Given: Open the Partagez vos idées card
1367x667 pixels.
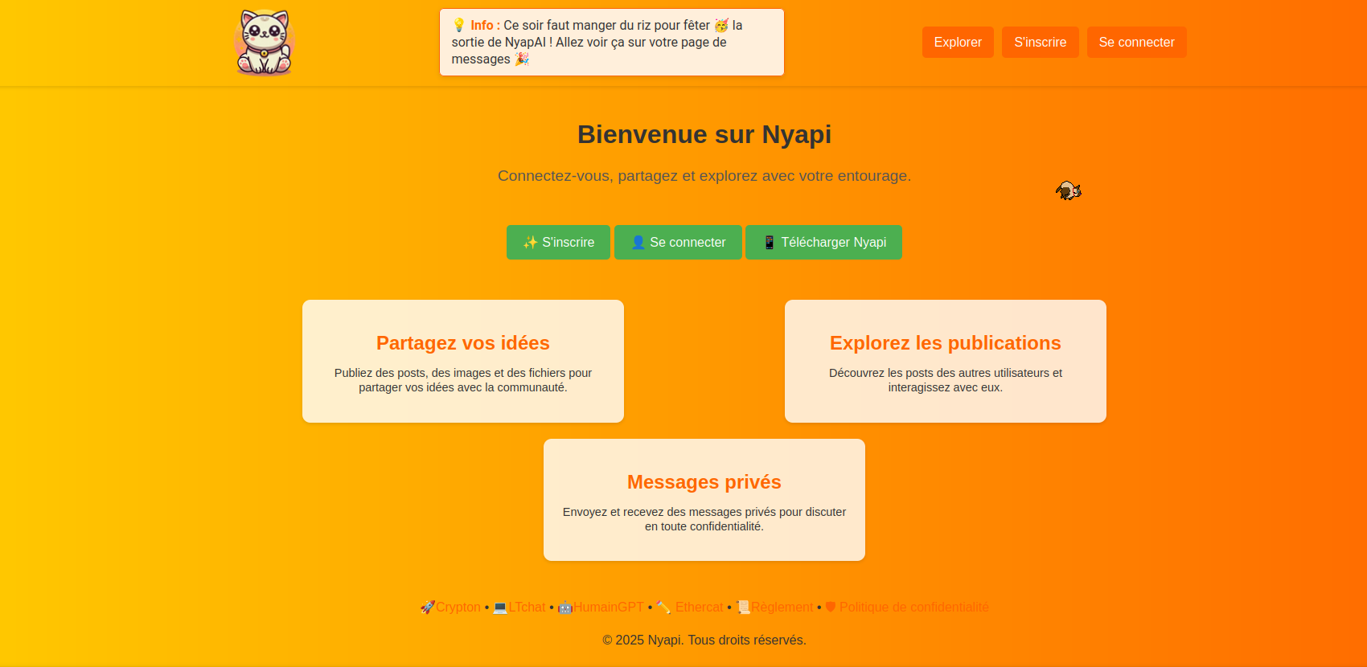Looking at the screenshot, I should (463, 361).
